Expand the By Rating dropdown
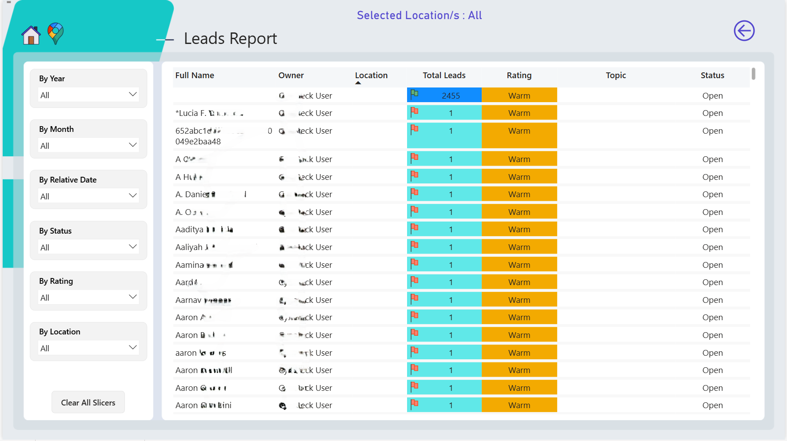Image resolution: width=787 pixels, height=441 pixels. (89, 297)
